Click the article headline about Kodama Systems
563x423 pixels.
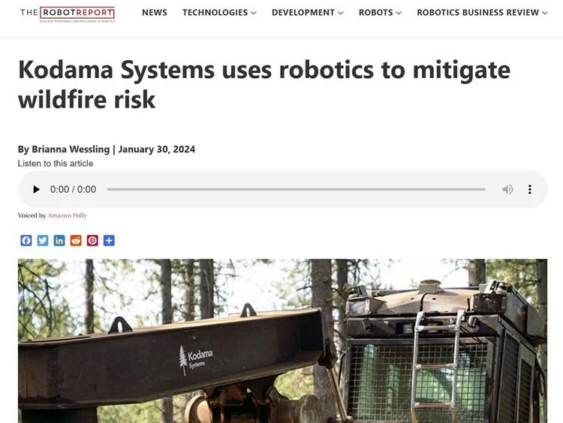click(x=264, y=84)
